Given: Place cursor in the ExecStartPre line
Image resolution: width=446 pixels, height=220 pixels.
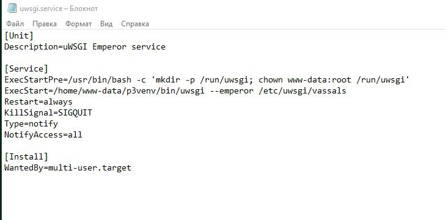Looking at the screenshot, I should pos(207,80).
